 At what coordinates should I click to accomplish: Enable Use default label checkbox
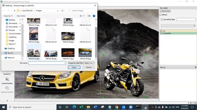[162, 20]
